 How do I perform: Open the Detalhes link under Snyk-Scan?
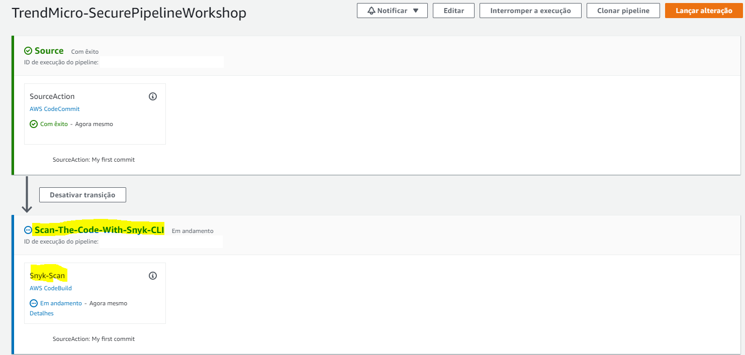42,313
